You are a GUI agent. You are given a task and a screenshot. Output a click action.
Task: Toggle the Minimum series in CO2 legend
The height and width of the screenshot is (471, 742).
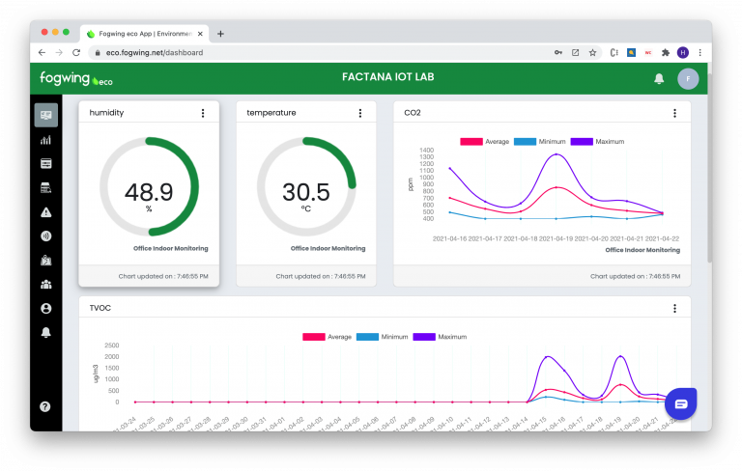pyautogui.click(x=539, y=141)
